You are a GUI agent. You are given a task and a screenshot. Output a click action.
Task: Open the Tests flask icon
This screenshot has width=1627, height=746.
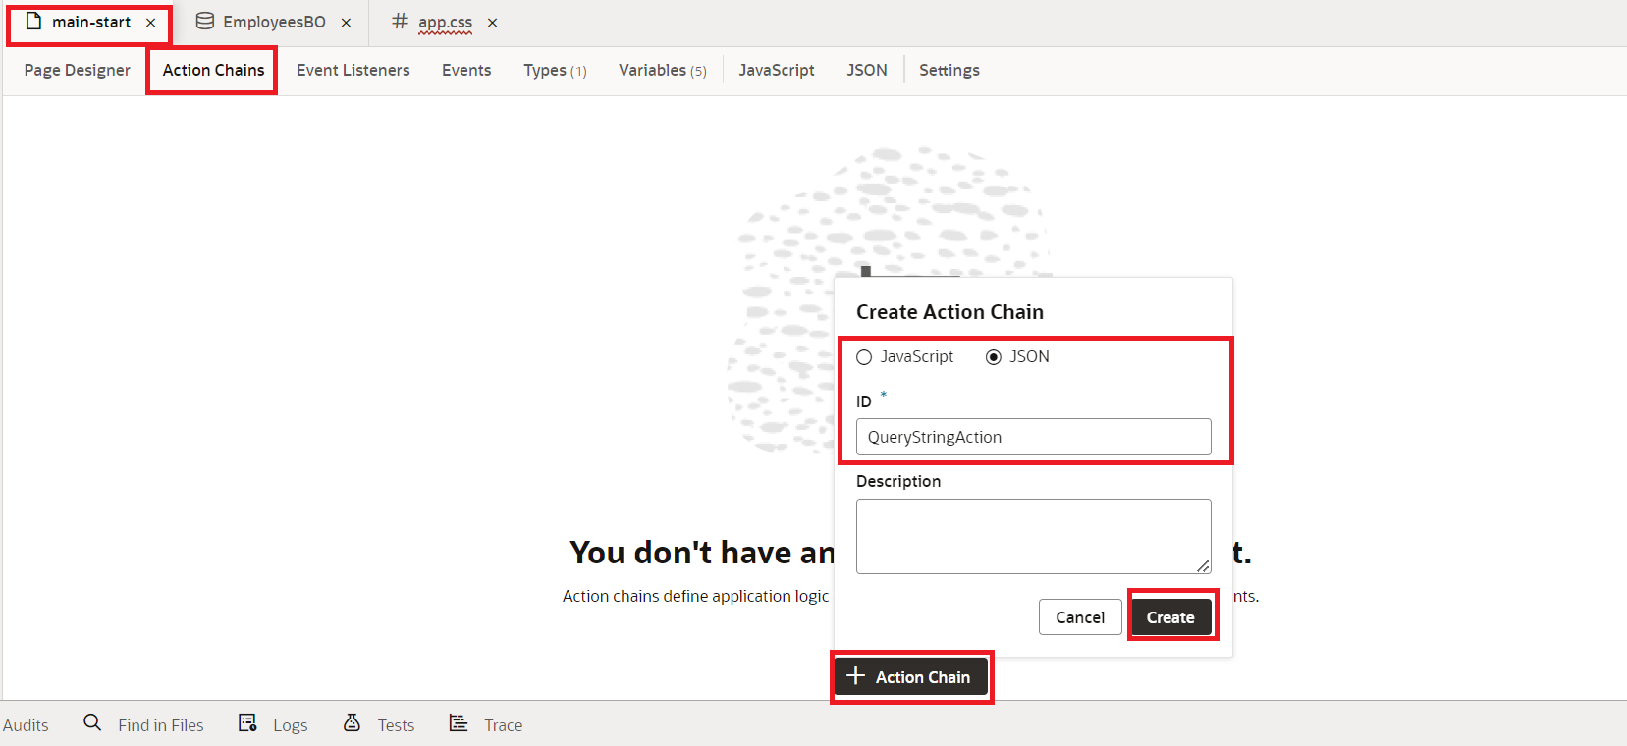tap(352, 723)
